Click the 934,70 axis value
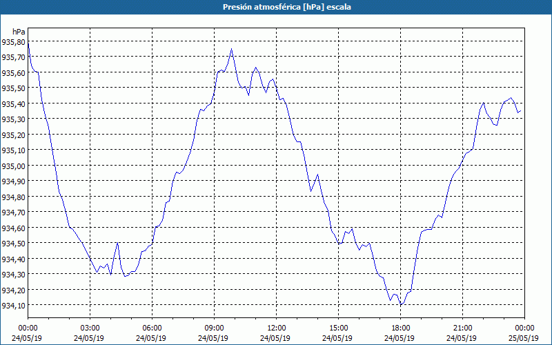 [13, 213]
